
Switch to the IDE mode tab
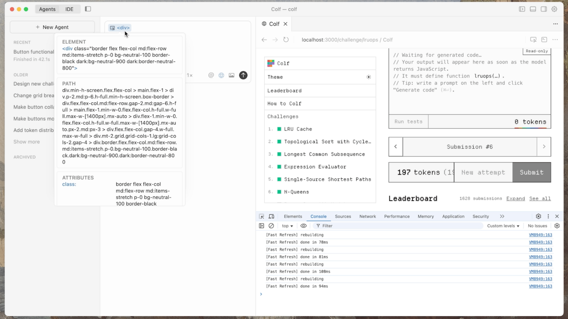click(69, 9)
